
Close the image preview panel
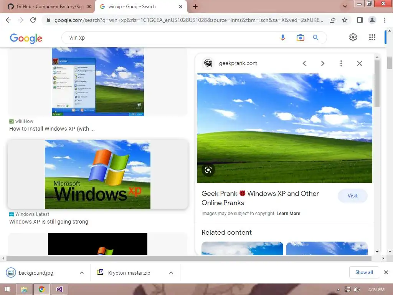click(x=359, y=63)
